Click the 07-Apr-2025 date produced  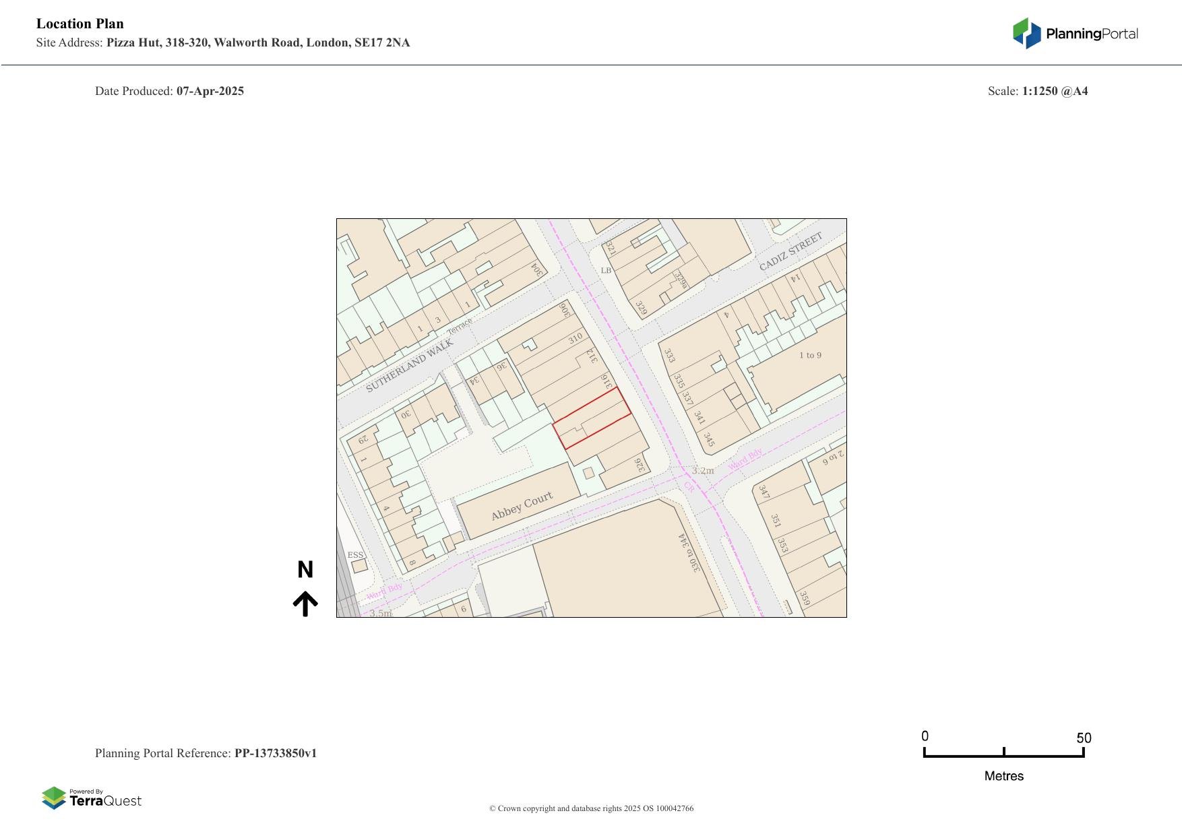tap(210, 91)
